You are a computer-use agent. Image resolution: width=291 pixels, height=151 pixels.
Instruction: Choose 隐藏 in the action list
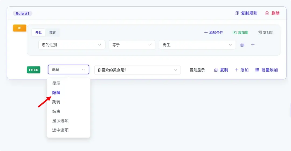(68, 93)
